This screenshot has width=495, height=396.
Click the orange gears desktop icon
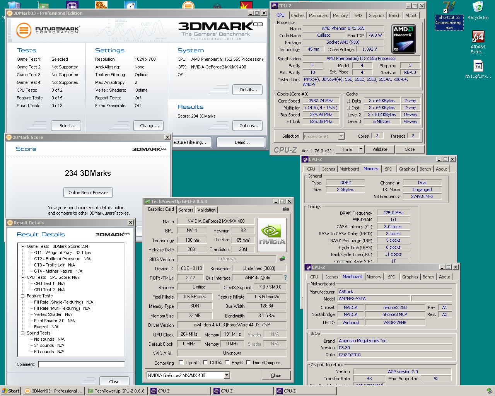point(101,5)
